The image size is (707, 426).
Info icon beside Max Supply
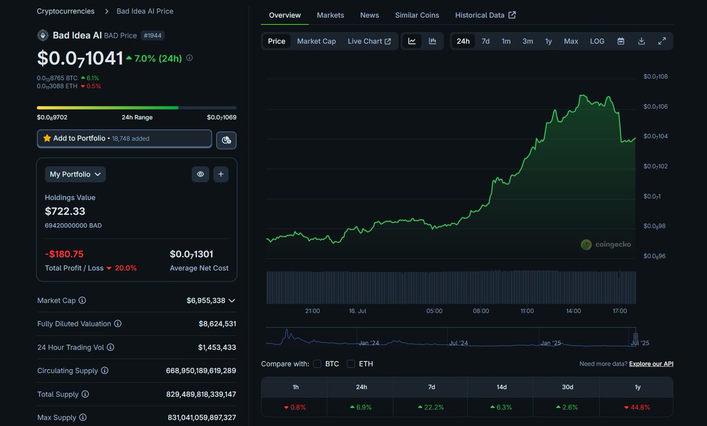[x=83, y=418]
